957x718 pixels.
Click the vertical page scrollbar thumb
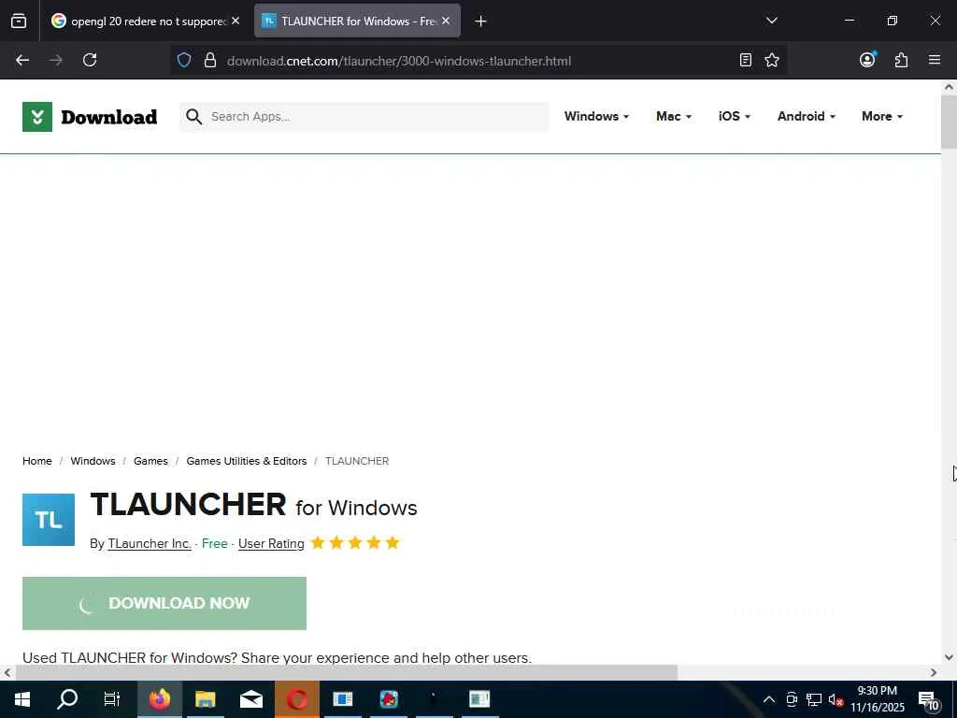coord(949,122)
